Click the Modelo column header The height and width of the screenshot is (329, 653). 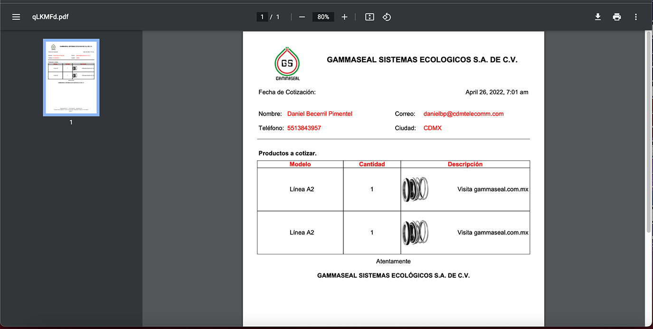click(x=300, y=164)
